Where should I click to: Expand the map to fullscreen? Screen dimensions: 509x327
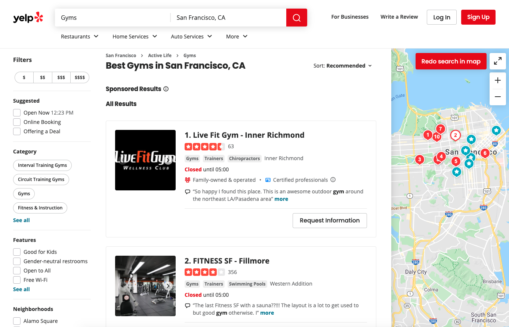coord(497,61)
